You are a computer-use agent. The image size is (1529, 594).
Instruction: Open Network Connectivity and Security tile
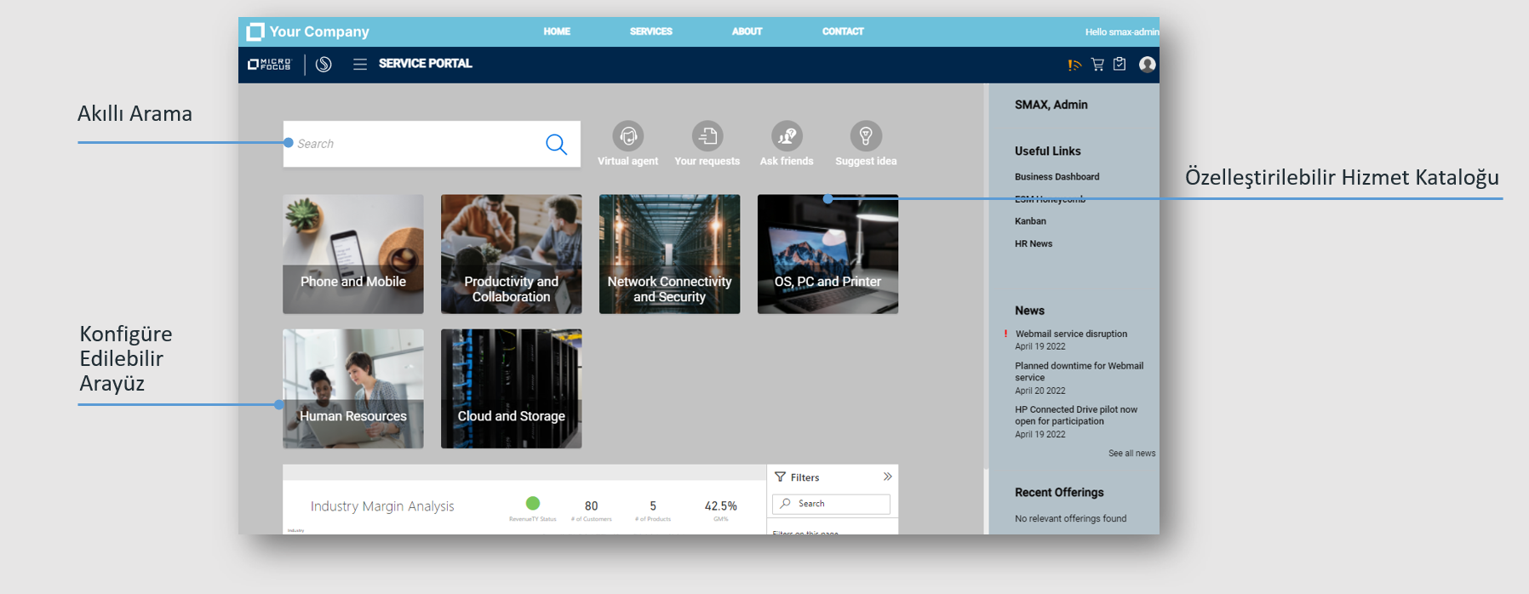[670, 254]
